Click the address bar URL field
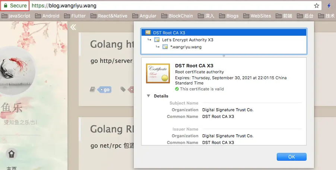This screenshot has height=170, width=336. (171, 6)
